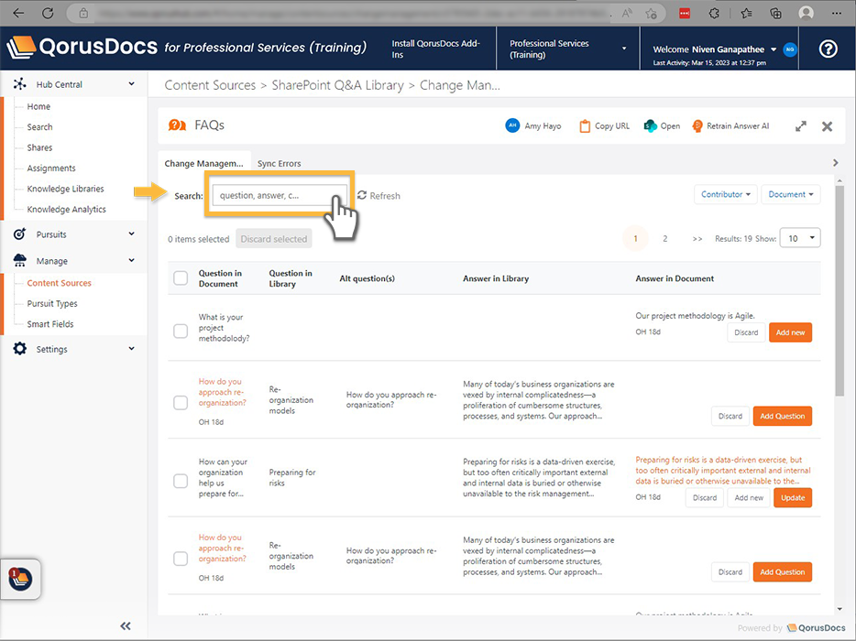Open Knowledge Analytics in the sidebar
Screen dimensions: 856x641
[67, 210]
